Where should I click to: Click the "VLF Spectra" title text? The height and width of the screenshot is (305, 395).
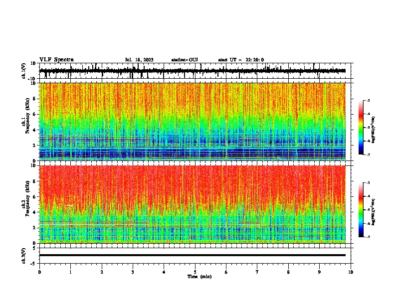coord(56,59)
